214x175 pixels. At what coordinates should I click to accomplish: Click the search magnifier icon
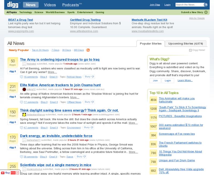pyautogui.click(x=205, y=5)
